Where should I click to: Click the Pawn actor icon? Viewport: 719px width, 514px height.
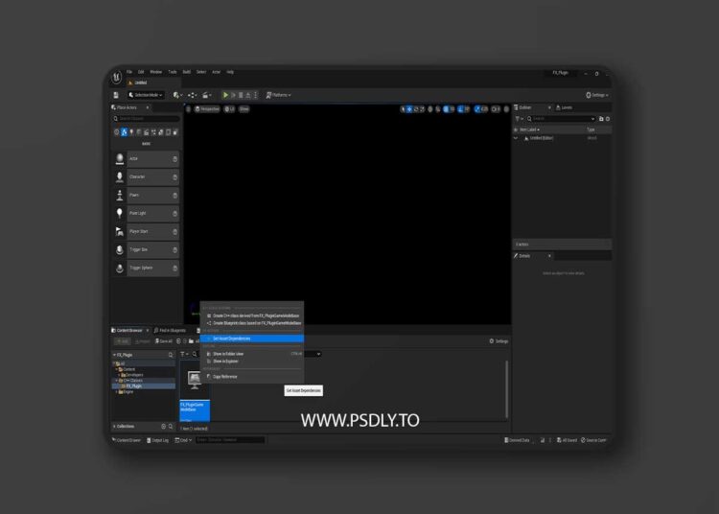pos(120,195)
